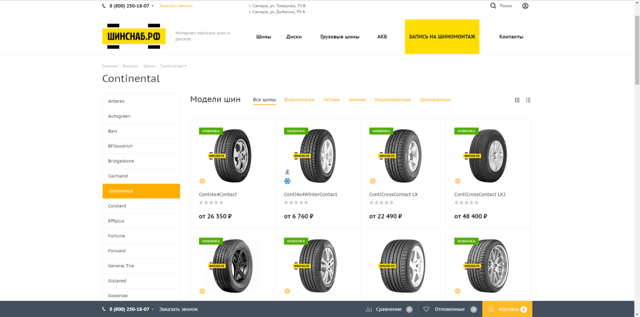The width and height of the screenshot is (640, 317).
Task: Switch to grid view icon
Action: [517, 100]
